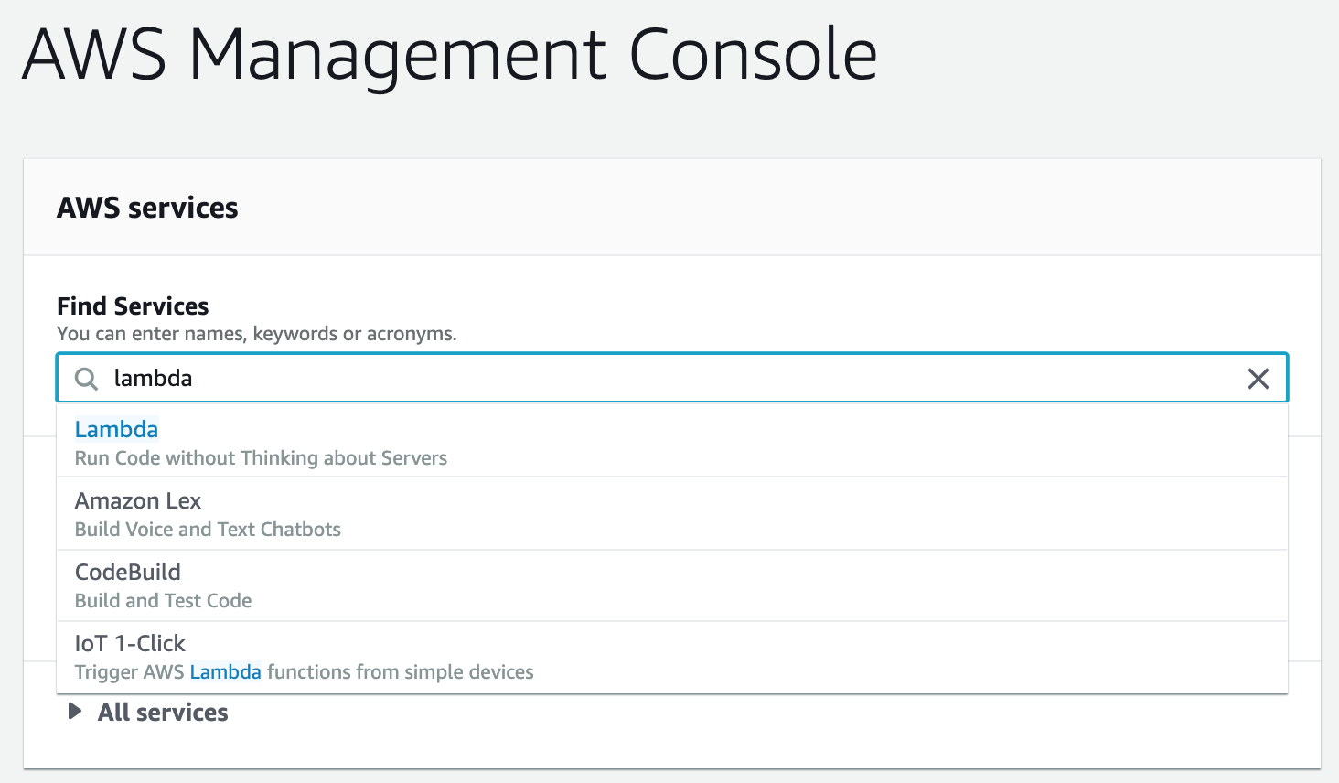Viewport: 1339px width, 783px height.
Task: Click the magnifier search icon
Action: 86,379
